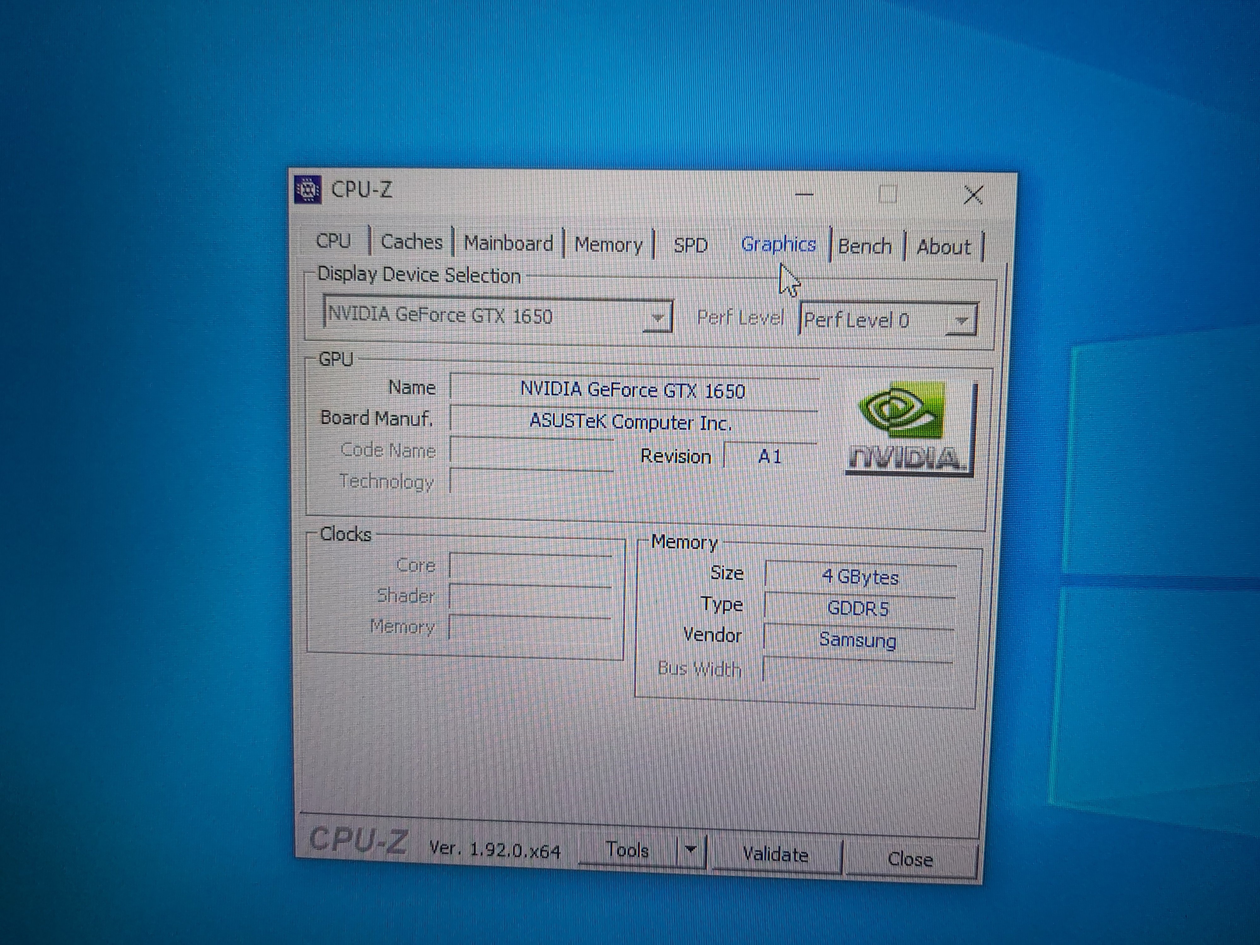
Task: Click the memory Vendor Samsung field
Action: (857, 640)
